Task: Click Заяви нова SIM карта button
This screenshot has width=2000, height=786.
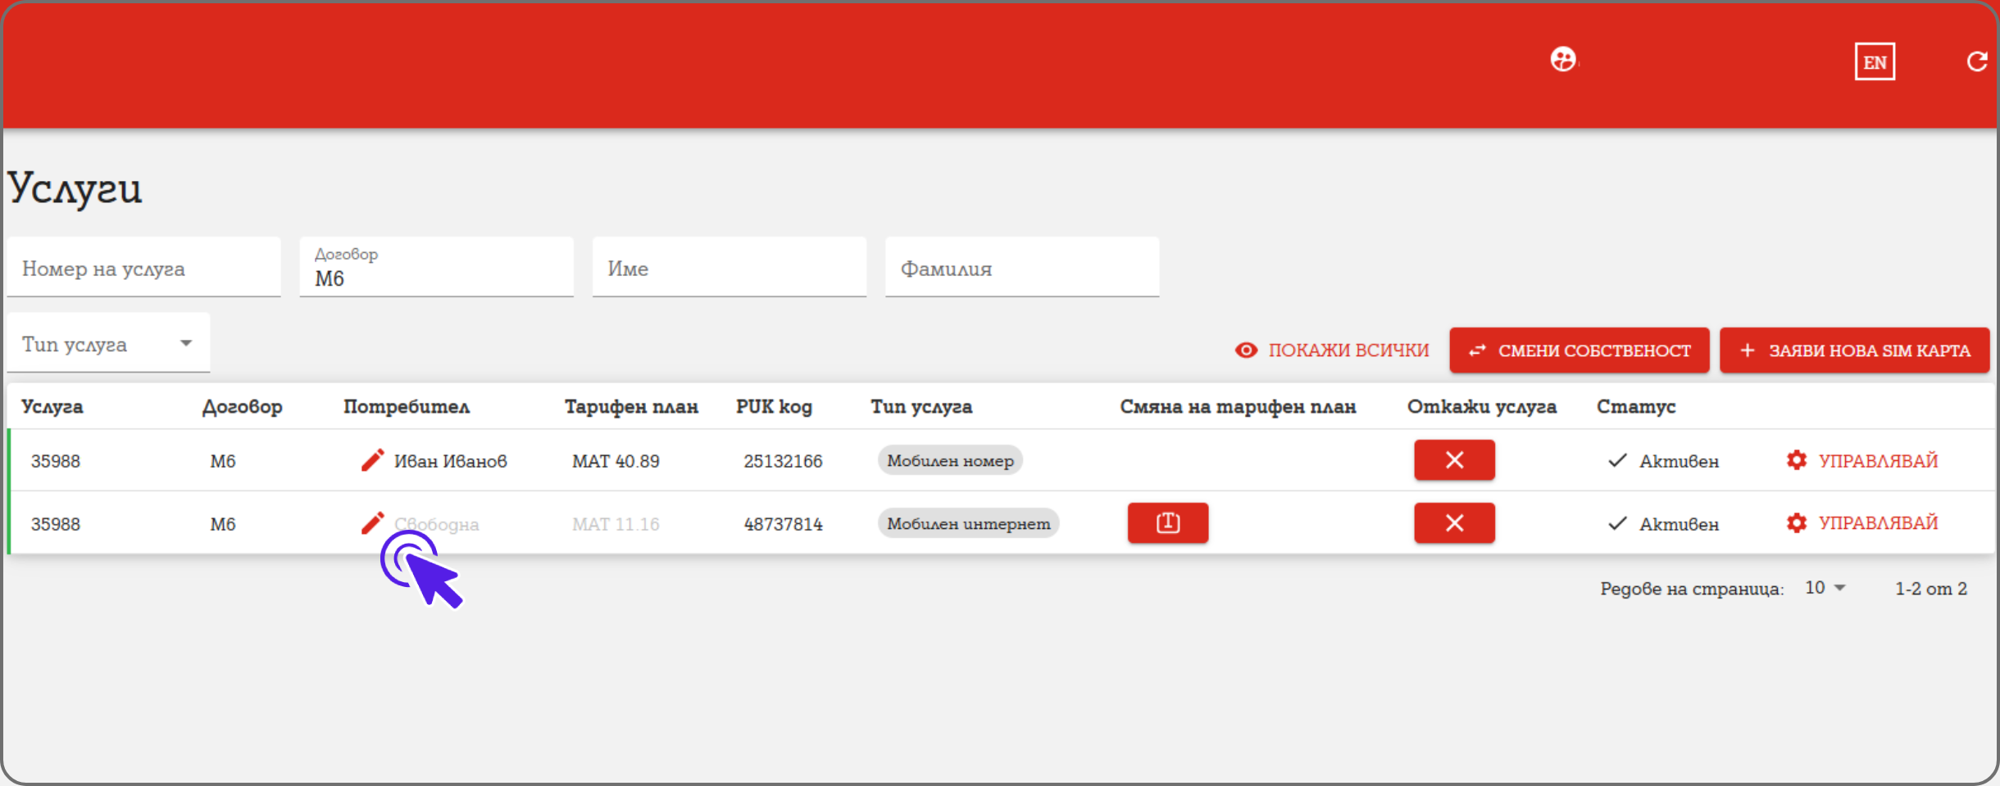Action: tap(1854, 350)
